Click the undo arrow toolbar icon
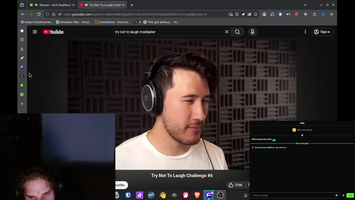 pos(288,14)
